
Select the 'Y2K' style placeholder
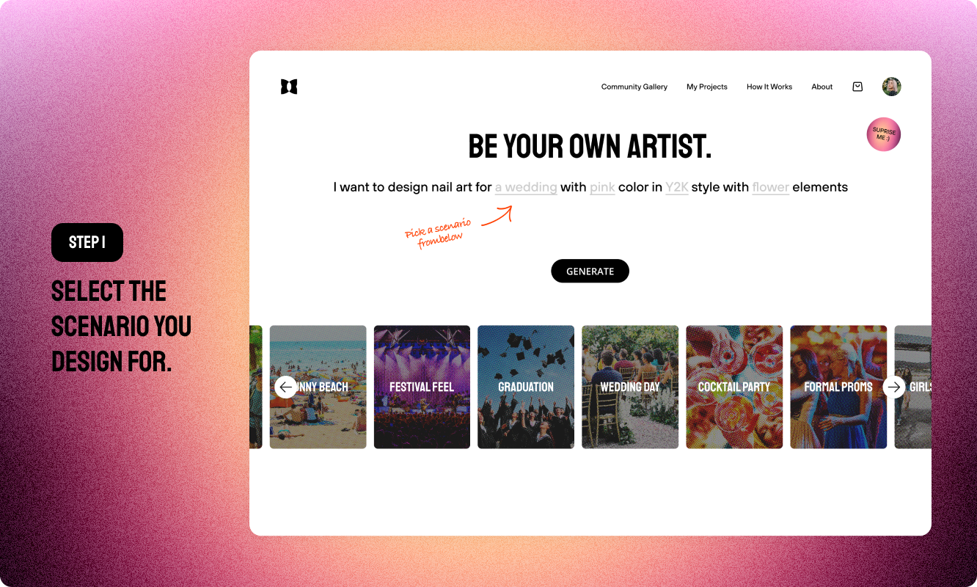tap(676, 187)
